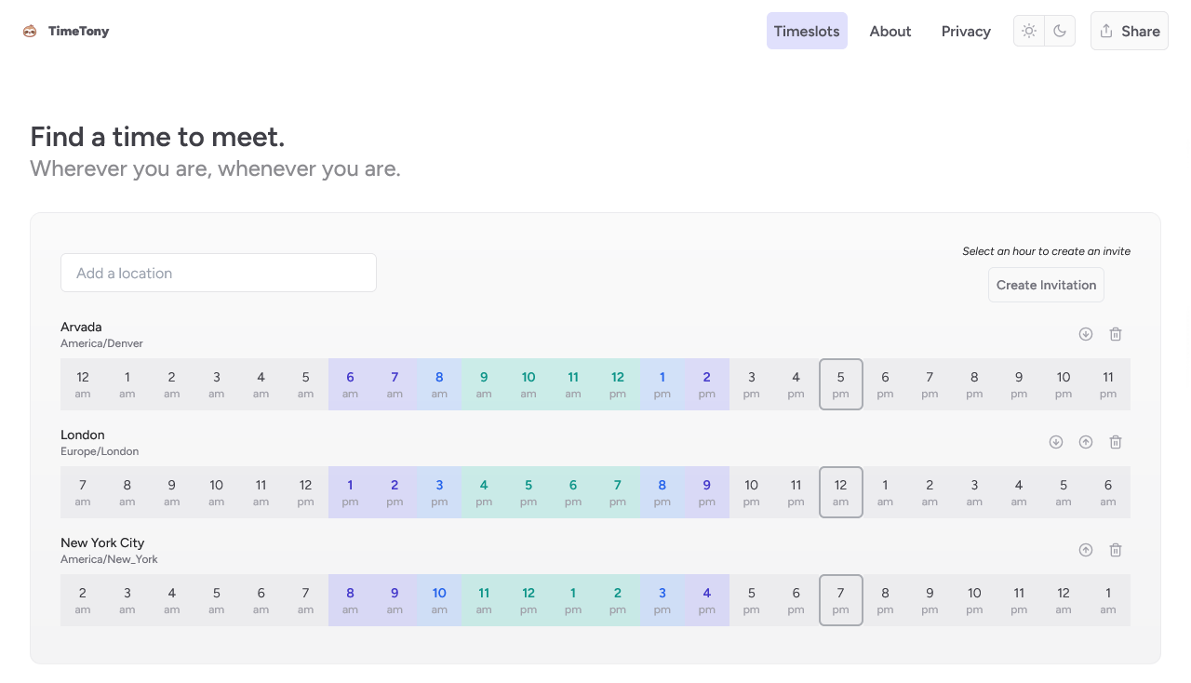Viewport: 1191px width, 683px height.
Task: Move London up using the up-arrow icon
Action: (x=1086, y=441)
